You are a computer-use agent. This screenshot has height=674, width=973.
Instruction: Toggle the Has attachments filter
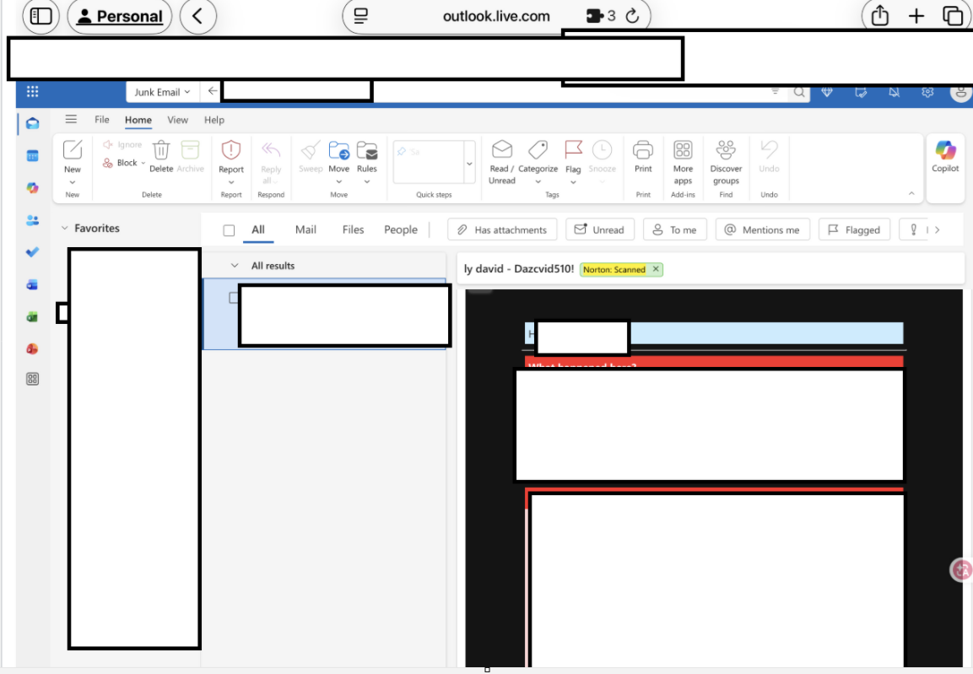point(502,229)
